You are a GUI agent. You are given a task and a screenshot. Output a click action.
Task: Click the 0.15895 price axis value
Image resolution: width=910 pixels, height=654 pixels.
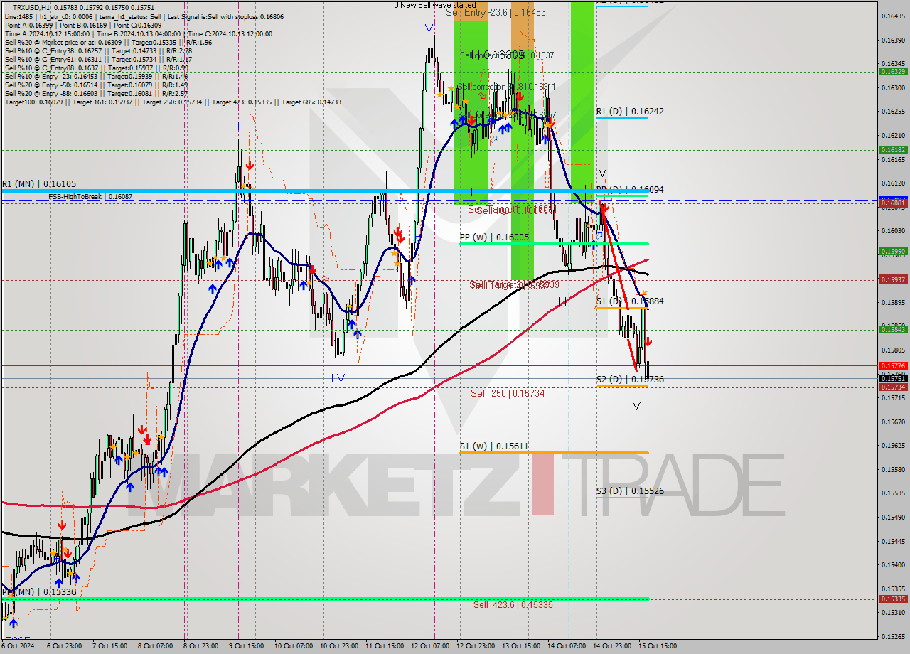(x=894, y=302)
